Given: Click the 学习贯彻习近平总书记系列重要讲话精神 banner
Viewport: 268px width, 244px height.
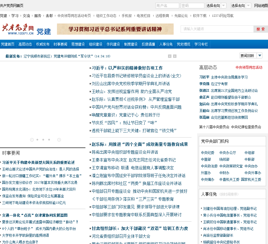Looking at the screenshot, I should [115, 29].
